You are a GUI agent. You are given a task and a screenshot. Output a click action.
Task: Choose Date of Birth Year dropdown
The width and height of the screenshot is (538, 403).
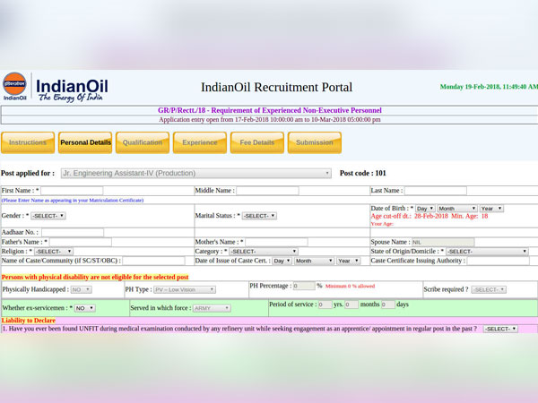point(491,209)
